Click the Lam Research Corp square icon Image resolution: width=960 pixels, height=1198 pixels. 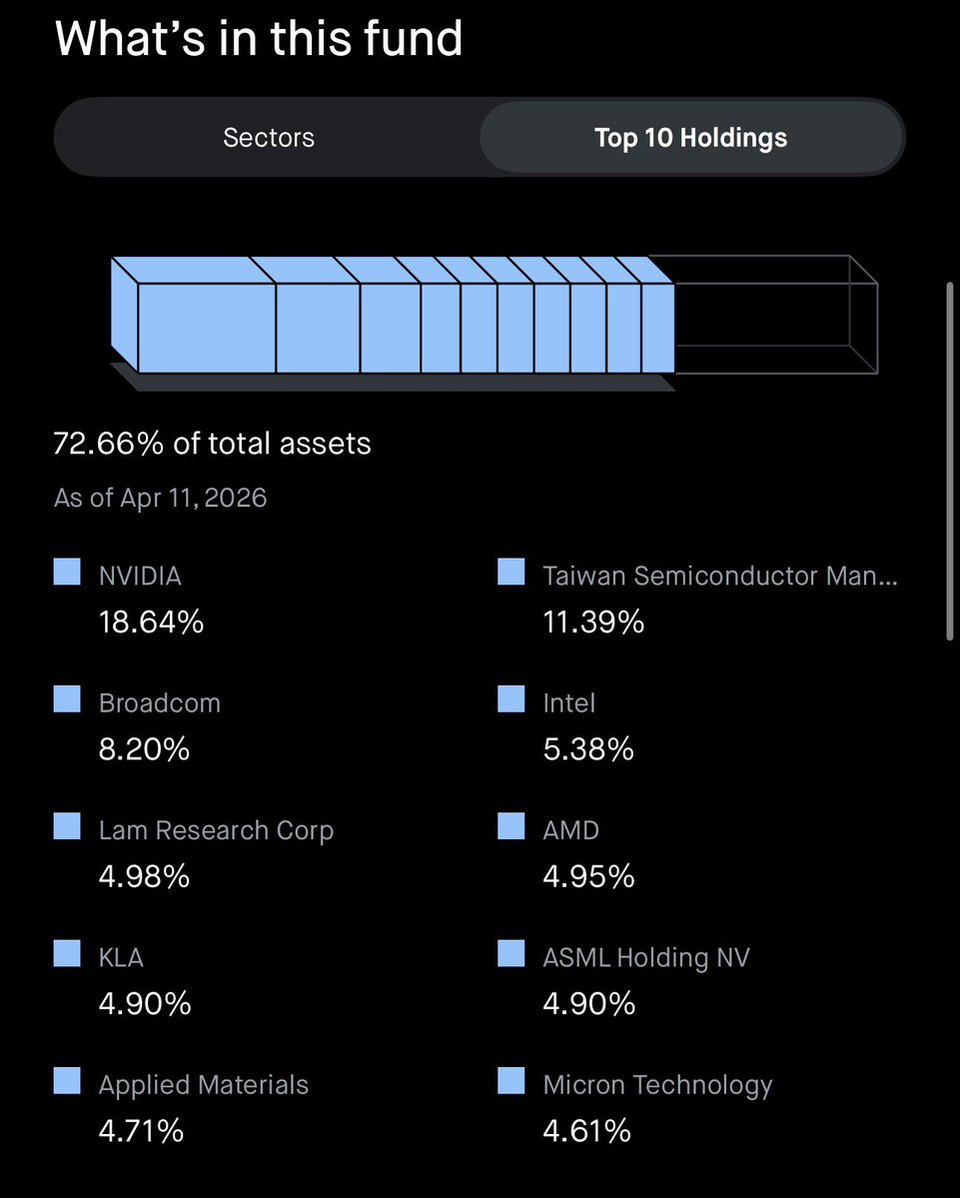(67, 826)
